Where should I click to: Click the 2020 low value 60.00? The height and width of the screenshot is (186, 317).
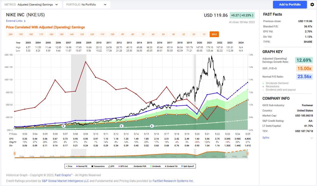[x=199, y=50]
